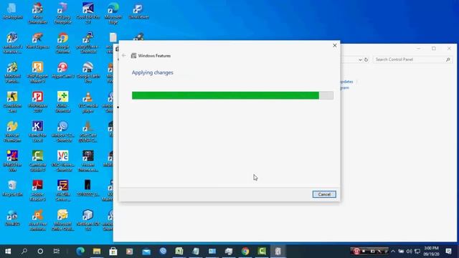Open the Mail app from the taskbar
Screen dimensions: 459x258
146,251
